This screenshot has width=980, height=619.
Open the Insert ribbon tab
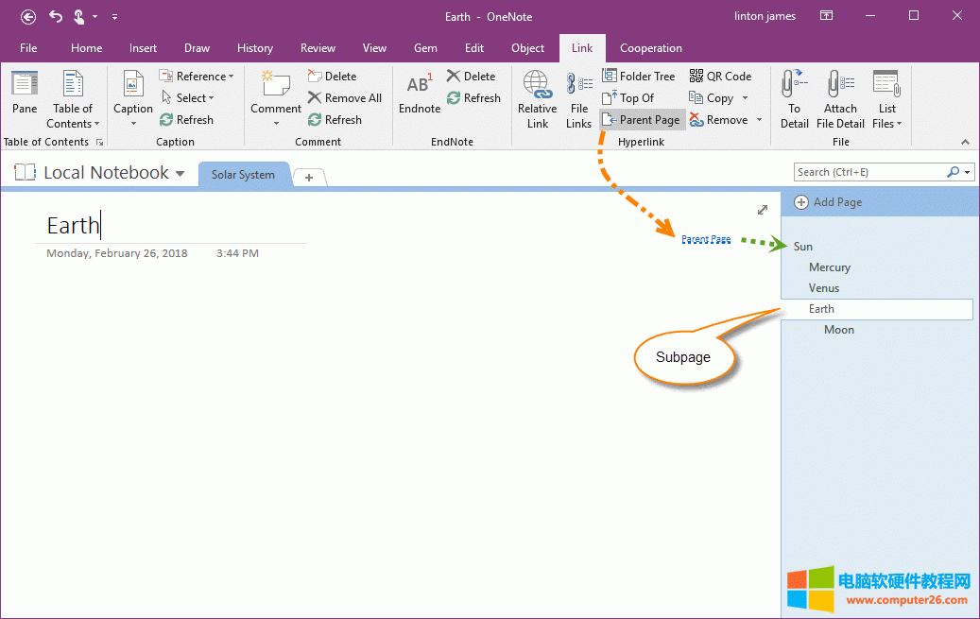(x=144, y=48)
